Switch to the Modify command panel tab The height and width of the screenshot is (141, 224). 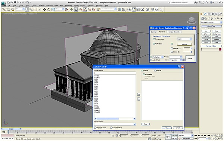(x=205, y=14)
